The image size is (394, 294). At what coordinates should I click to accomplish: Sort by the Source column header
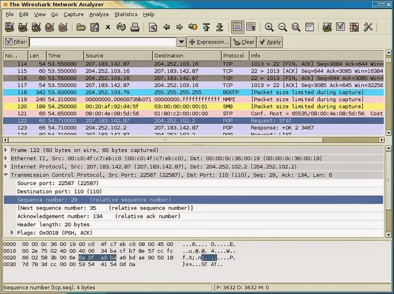pos(118,56)
